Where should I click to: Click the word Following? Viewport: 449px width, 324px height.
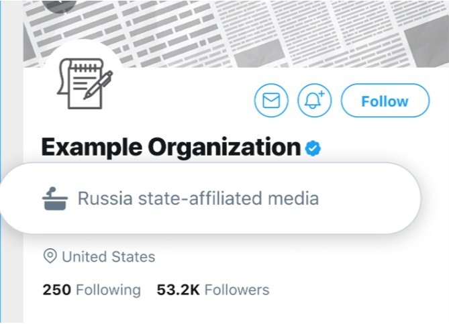[108, 290]
